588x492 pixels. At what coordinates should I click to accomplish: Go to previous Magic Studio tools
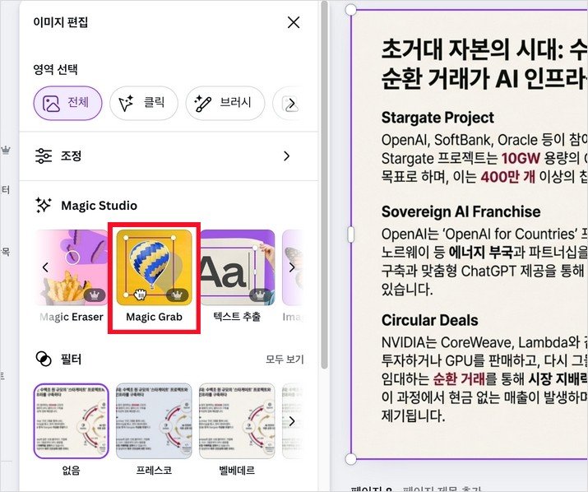point(45,267)
